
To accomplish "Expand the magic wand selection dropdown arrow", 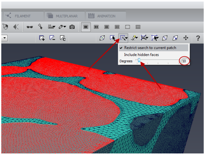I will coord(126,38).
